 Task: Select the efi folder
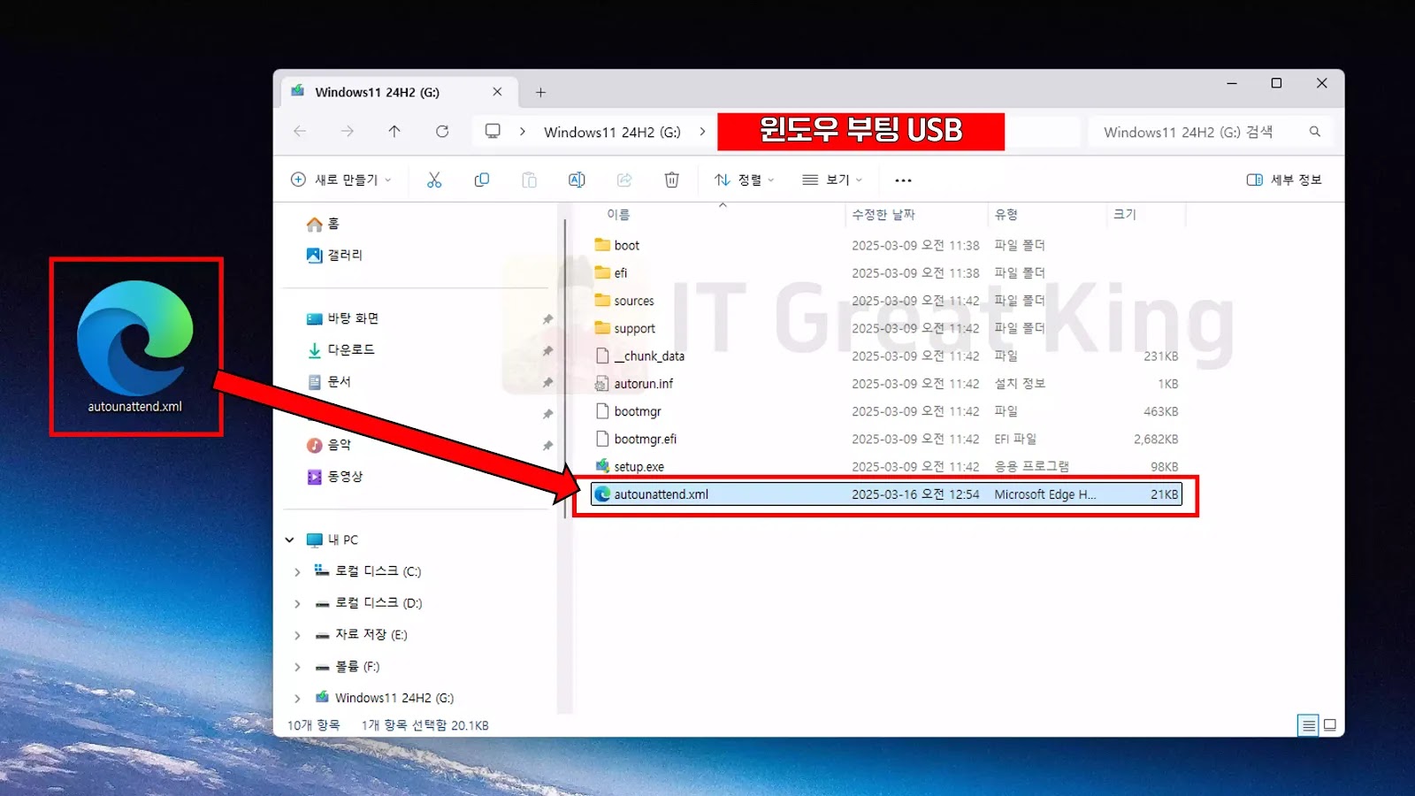887,272
